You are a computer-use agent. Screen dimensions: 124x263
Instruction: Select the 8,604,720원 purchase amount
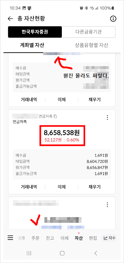click(x=97, y=161)
